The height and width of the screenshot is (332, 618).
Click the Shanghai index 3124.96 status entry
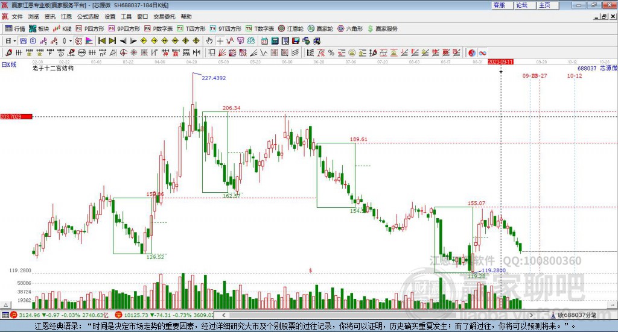click(60, 315)
